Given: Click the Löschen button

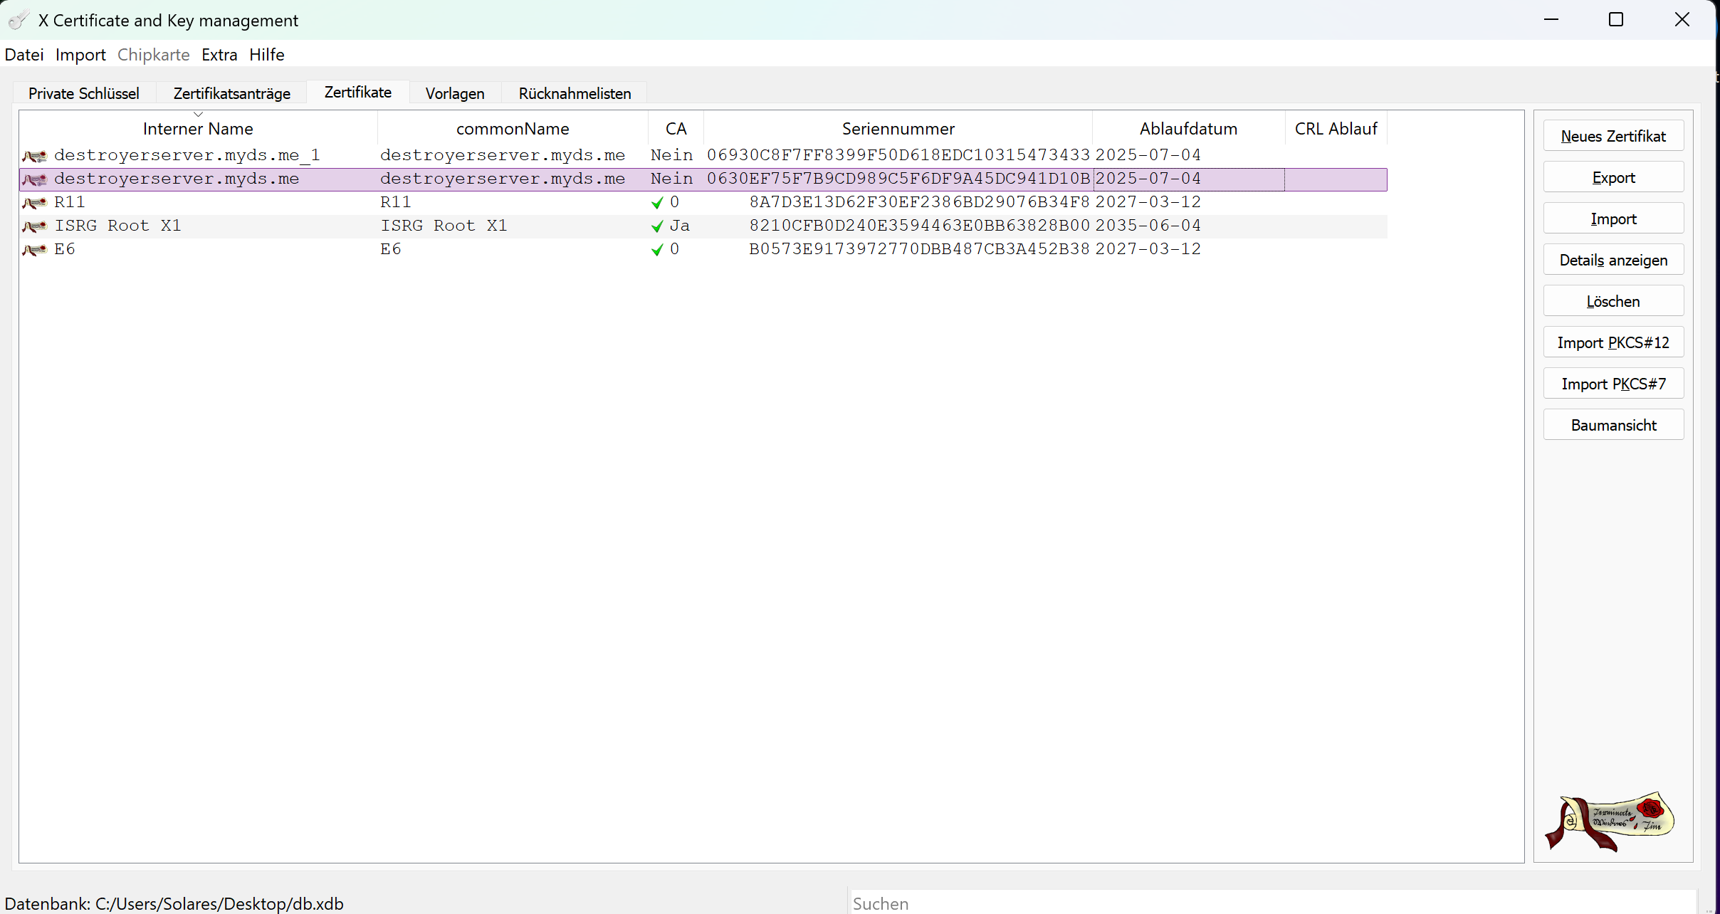Looking at the screenshot, I should (1613, 301).
